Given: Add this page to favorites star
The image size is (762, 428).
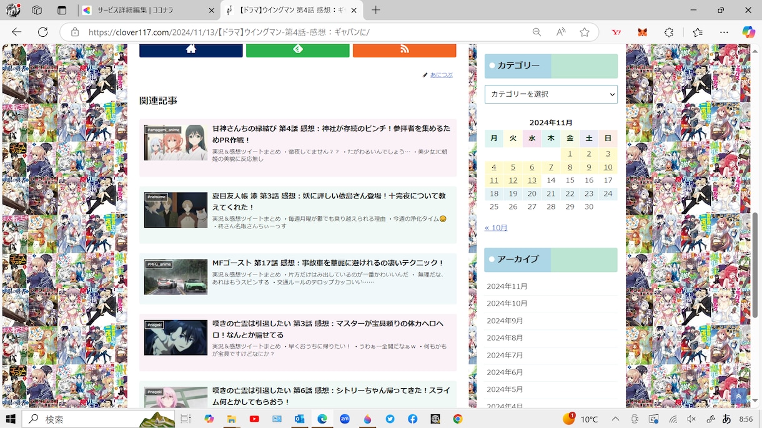Looking at the screenshot, I should point(585,32).
